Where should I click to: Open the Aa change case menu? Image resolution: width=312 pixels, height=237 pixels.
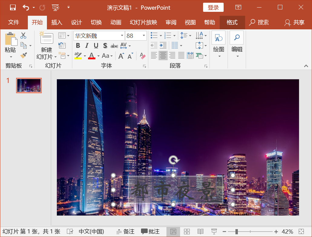pos(107,56)
